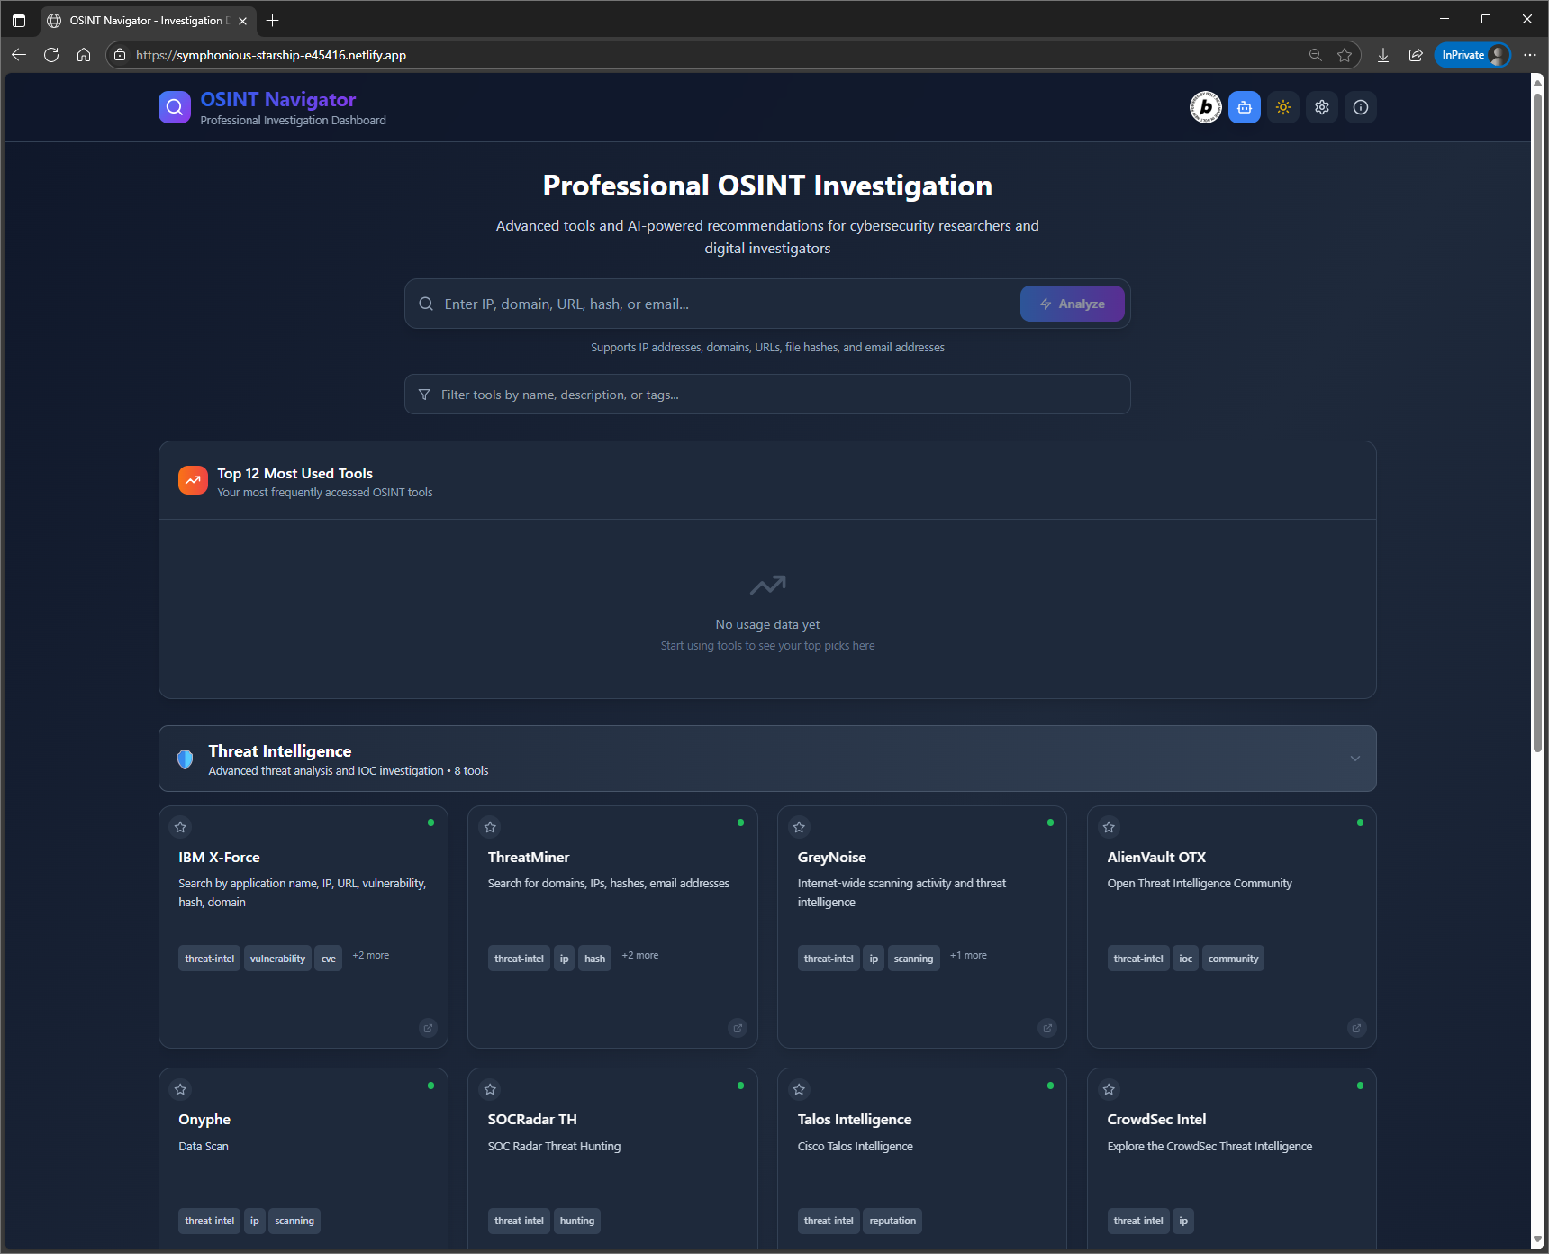This screenshot has height=1254, width=1549.
Task: Toggle light theme with sun icon
Action: coord(1283,107)
